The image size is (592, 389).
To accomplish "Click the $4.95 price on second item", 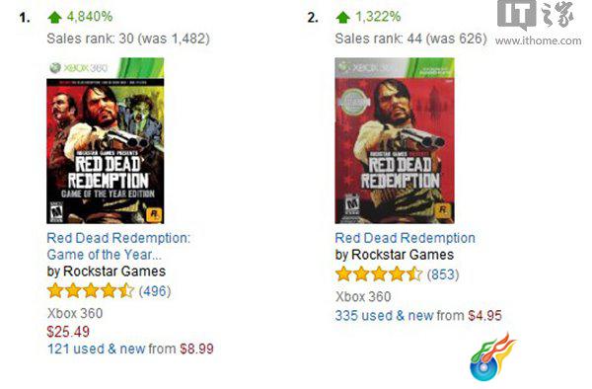I will click(485, 315).
